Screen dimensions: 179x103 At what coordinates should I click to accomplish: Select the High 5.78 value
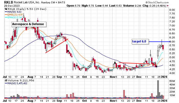pyautogui.click(x=88, y=6)
